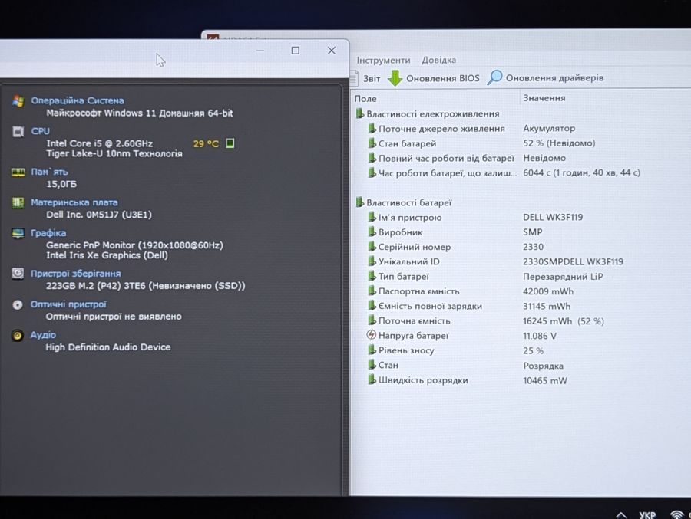The image size is (691, 519).
Task: Click the RAM icon next to Пам'ять
Action: [x=18, y=172]
